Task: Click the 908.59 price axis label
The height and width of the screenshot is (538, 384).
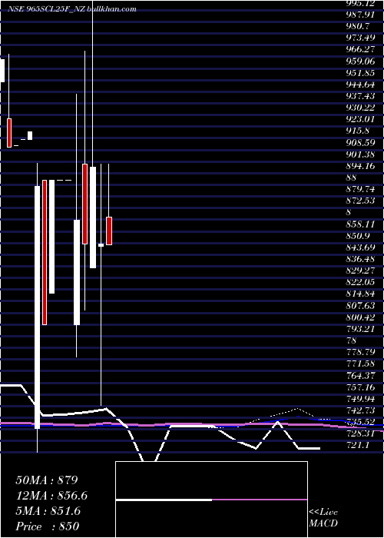Action: (361, 142)
